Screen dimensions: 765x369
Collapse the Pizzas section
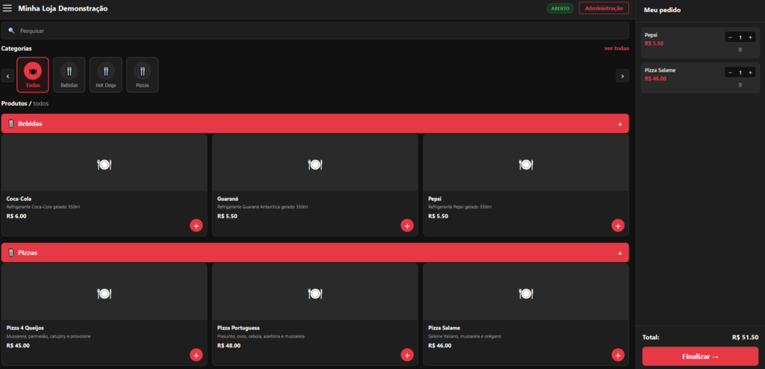click(x=619, y=253)
